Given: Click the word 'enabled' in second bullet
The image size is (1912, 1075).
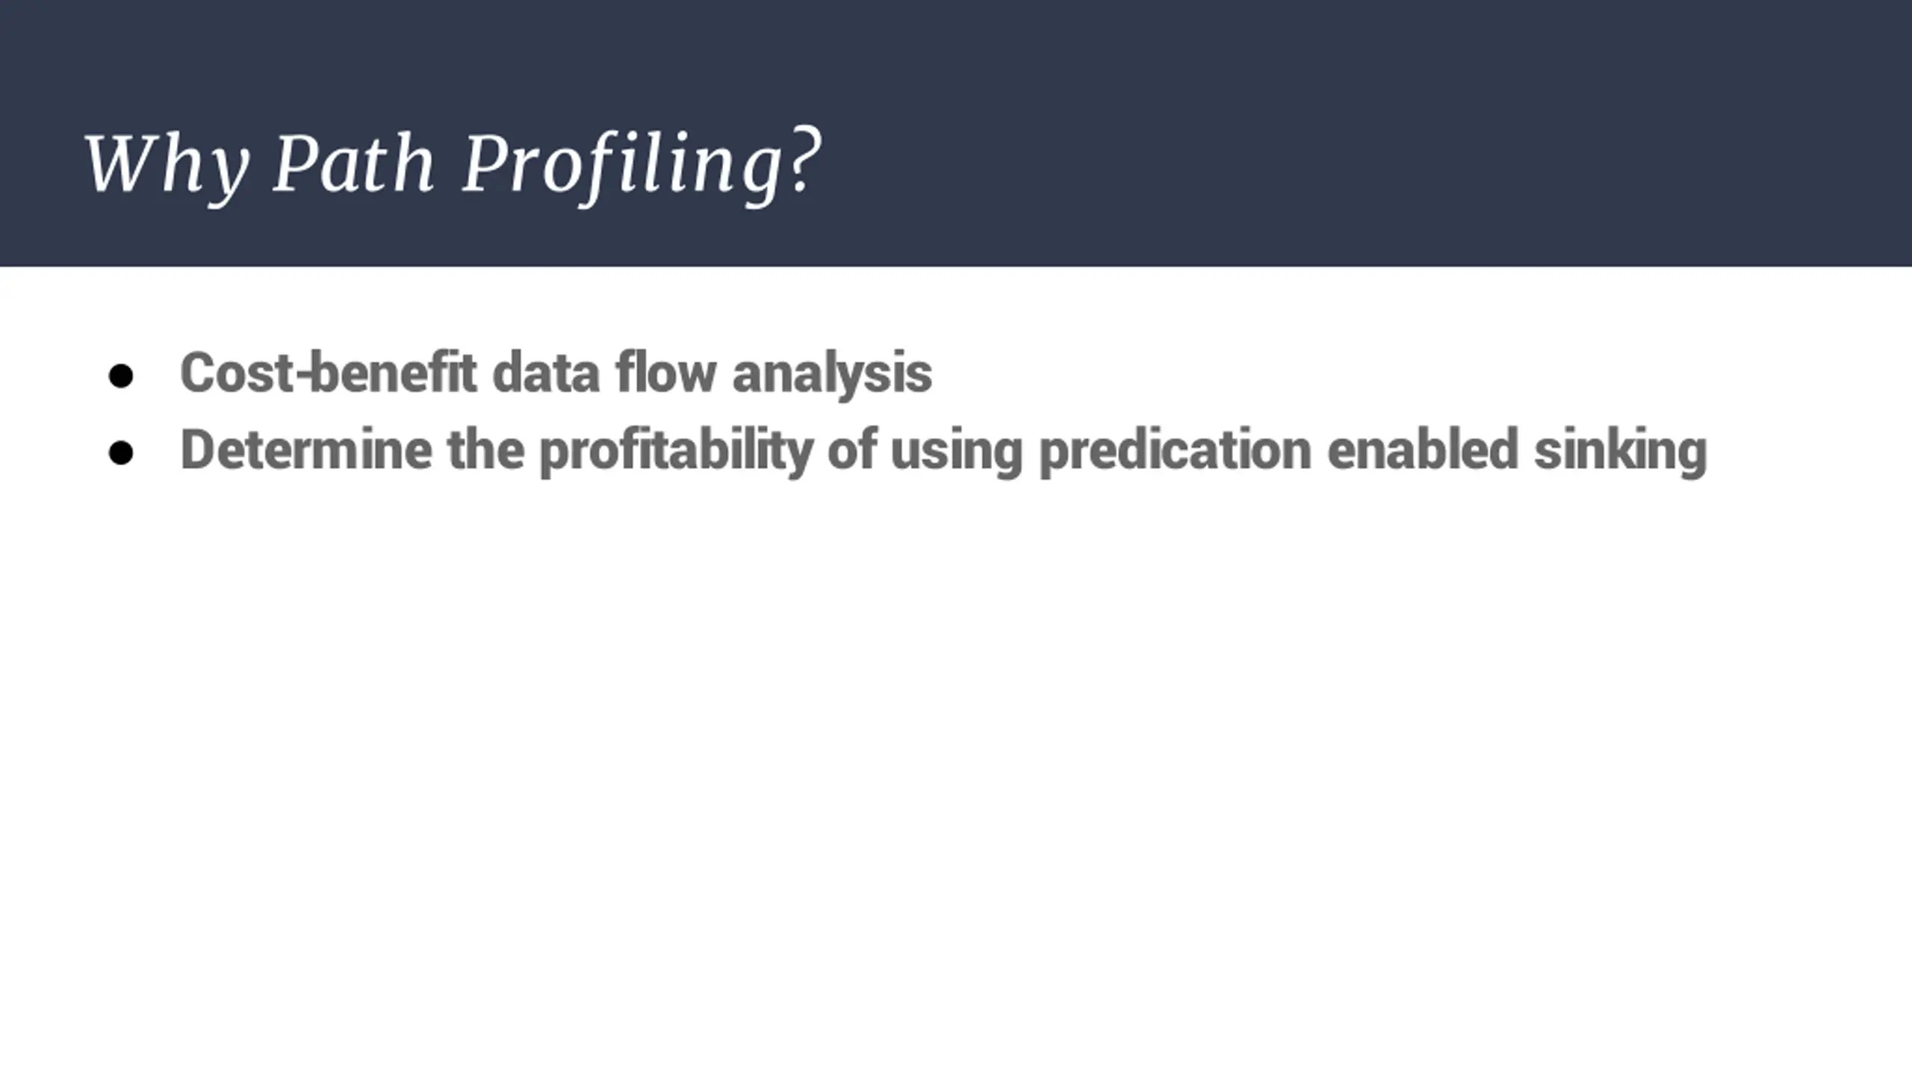Looking at the screenshot, I should coord(1423,449).
